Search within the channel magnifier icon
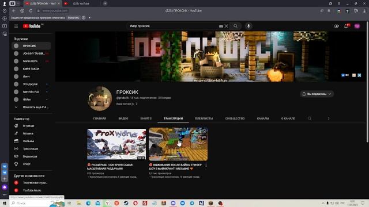369x207 pixels. [x=310, y=118]
